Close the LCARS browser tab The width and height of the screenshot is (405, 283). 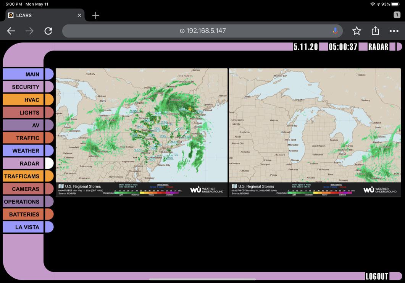click(x=79, y=15)
